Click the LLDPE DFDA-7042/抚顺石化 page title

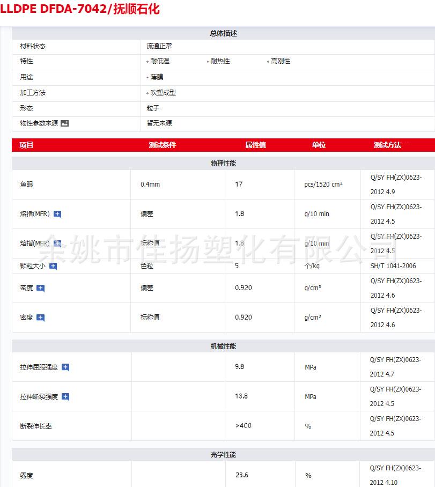pos(80,9)
